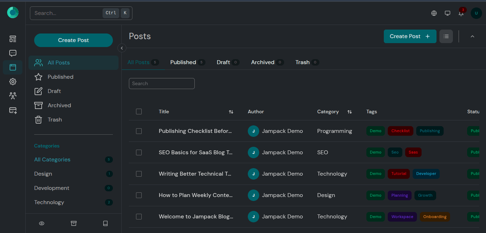Open the credit card billing sidebar icon
Viewport: 486px width, 233px height.
click(13, 110)
